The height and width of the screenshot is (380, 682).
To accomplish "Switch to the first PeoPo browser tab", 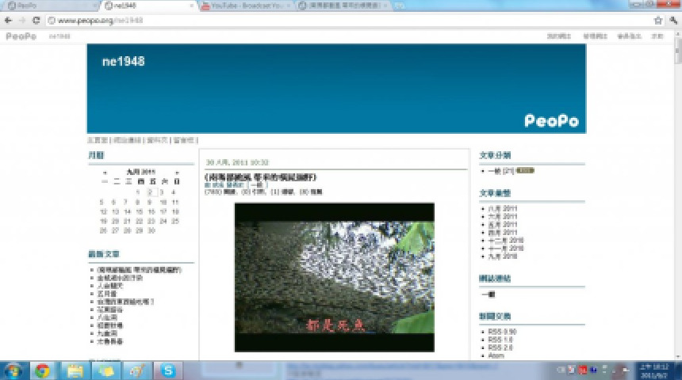I will pyautogui.click(x=48, y=6).
